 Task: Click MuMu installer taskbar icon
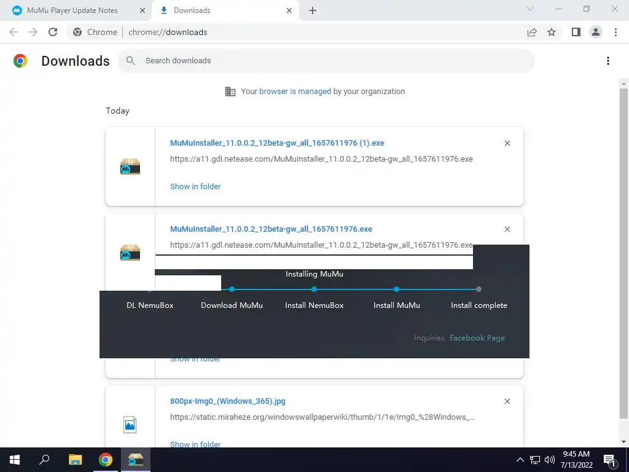click(x=136, y=460)
